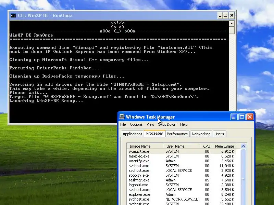Click the Windows Task Manager title text
274x205 pixels.
[x=150, y=117]
